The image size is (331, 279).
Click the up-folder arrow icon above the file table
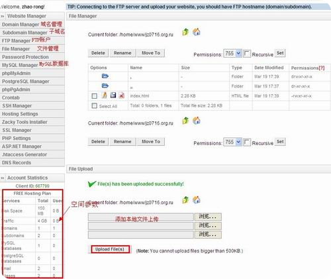pos(185,32)
